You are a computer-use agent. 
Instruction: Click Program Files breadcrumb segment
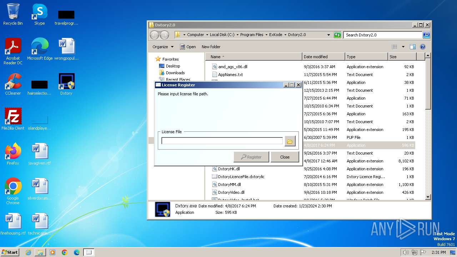click(x=252, y=35)
